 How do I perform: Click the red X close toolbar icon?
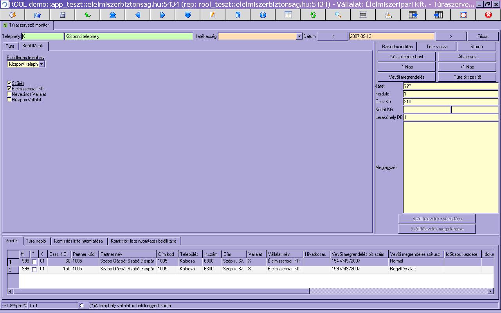pos(488,15)
